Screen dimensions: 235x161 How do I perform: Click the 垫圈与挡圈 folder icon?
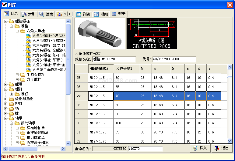pos(12,99)
